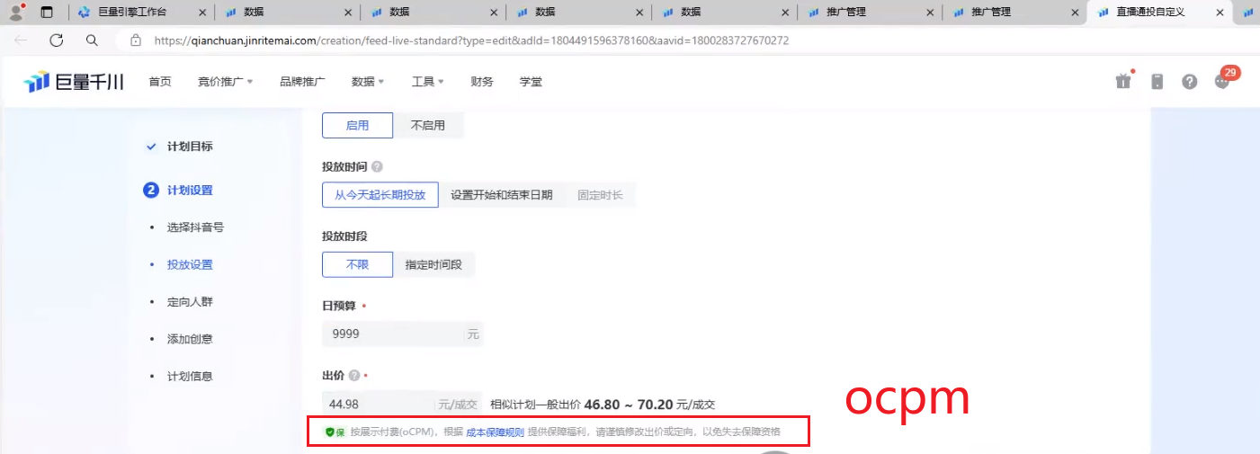This screenshot has height=454, width=1260.
Task: Click help icon next to 投放时间
Action: (377, 167)
